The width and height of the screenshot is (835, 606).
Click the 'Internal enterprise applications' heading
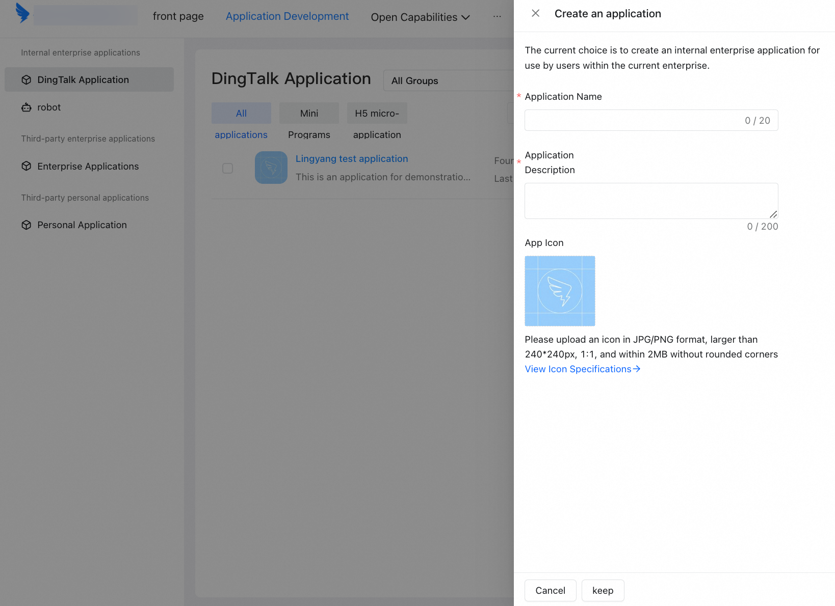81,52
